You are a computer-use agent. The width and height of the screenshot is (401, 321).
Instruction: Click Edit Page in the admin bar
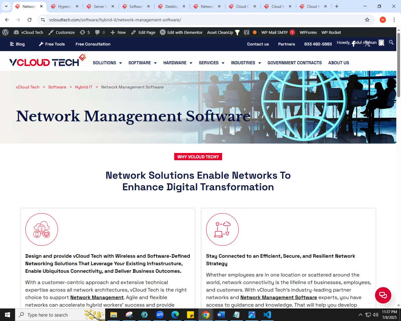pos(143,32)
